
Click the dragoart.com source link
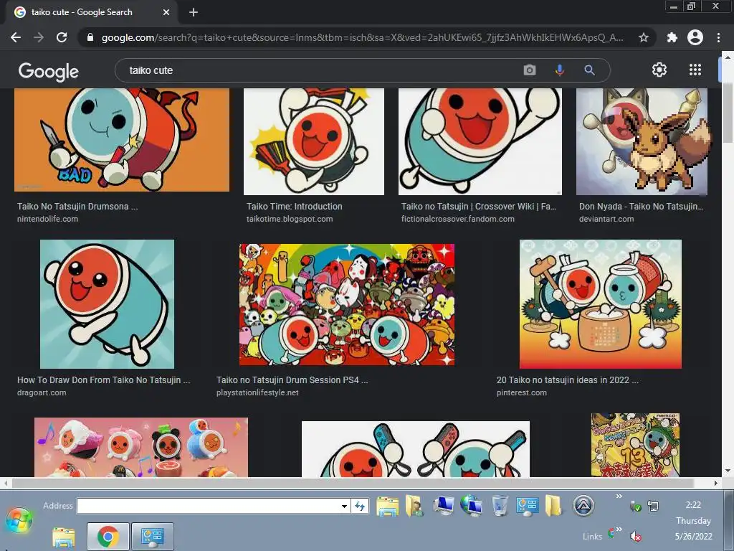click(42, 392)
